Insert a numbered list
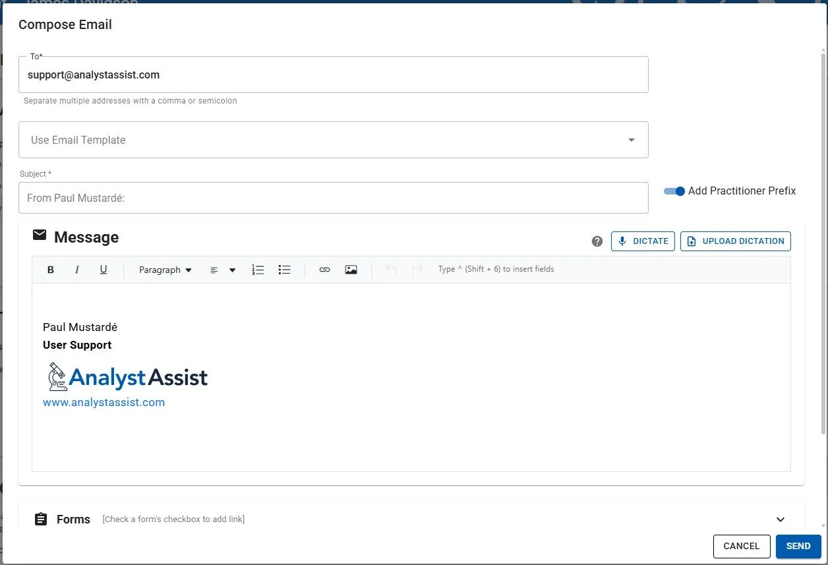 258,270
